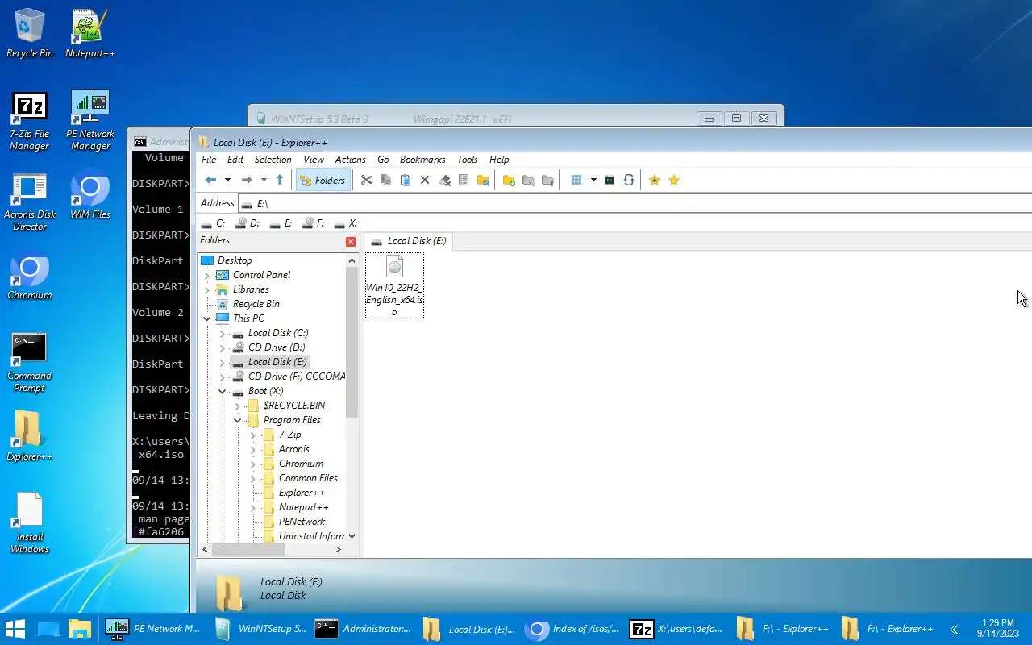This screenshot has width=1032, height=645.
Task: Close the Folders pane with red X
Action: (x=351, y=242)
